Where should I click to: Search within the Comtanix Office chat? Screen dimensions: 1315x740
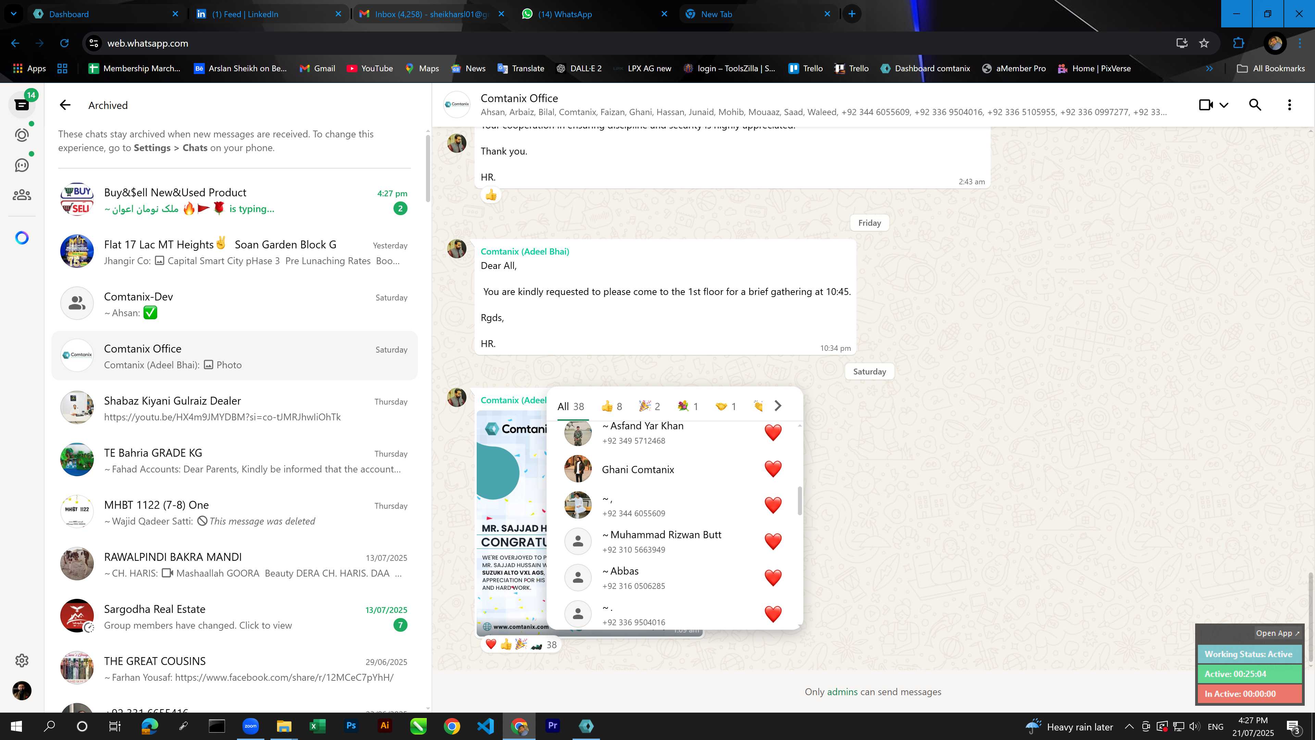point(1255,105)
